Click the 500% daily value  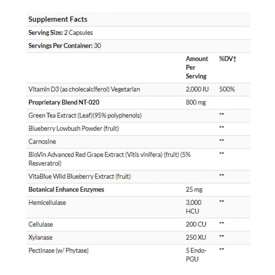(x=227, y=89)
